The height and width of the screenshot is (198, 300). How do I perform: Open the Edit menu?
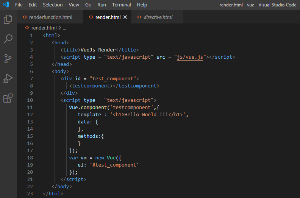click(x=33, y=5)
